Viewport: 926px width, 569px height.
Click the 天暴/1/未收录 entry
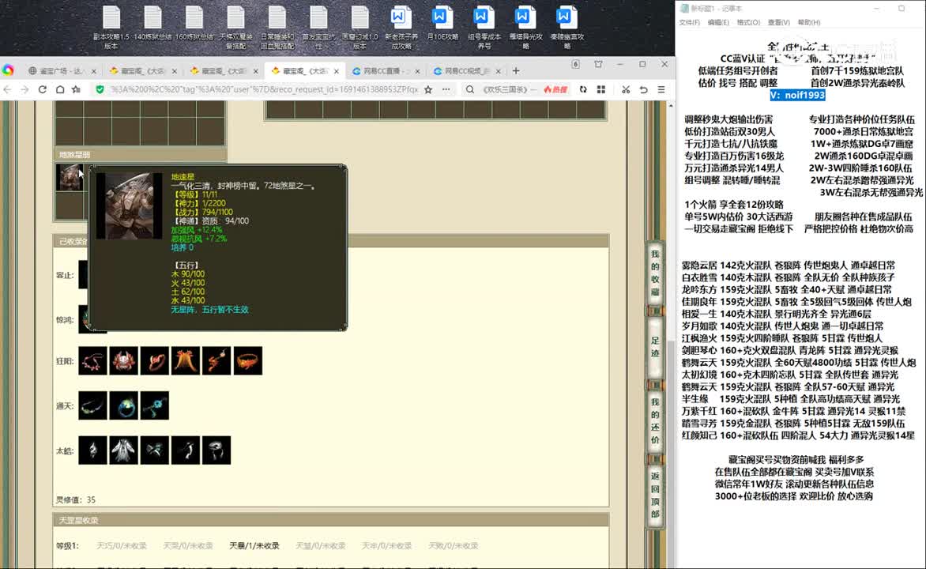[x=254, y=546]
